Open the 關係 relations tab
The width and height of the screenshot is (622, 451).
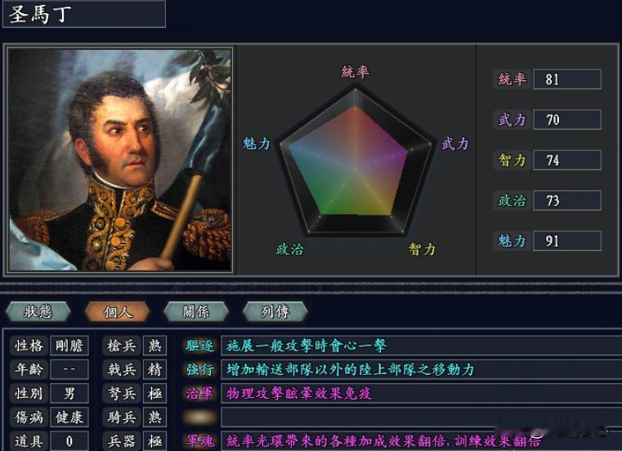[196, 311]
